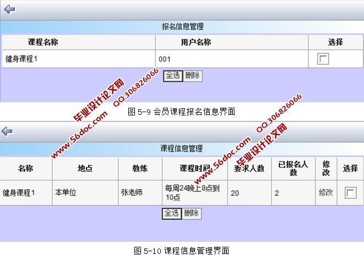Select the enrolled count cell 2
Screen dimensions: 364x260
pos(293,193)
